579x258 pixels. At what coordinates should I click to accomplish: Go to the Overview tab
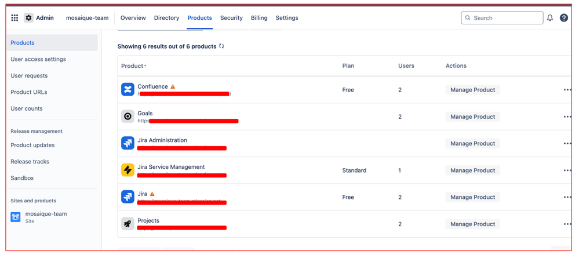(x=133, y=18)
